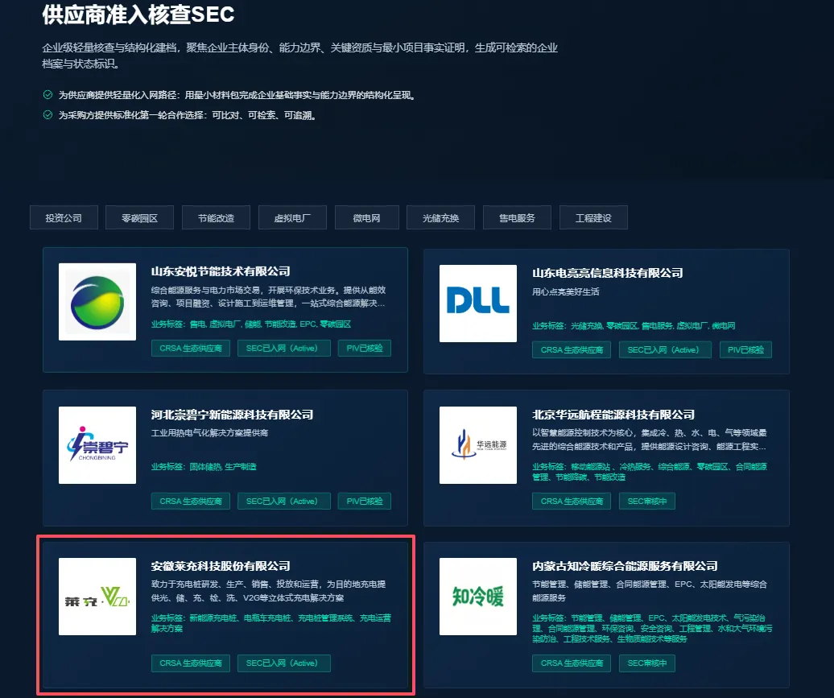Click CRSA生态供应商 badge of 内蒙古知冷暖
This screenshot has height=698, width=834.
coord(572,663)
